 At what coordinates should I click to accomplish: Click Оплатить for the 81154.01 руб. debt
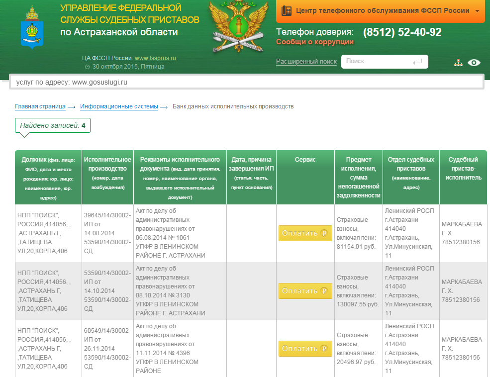click(305, 233)
